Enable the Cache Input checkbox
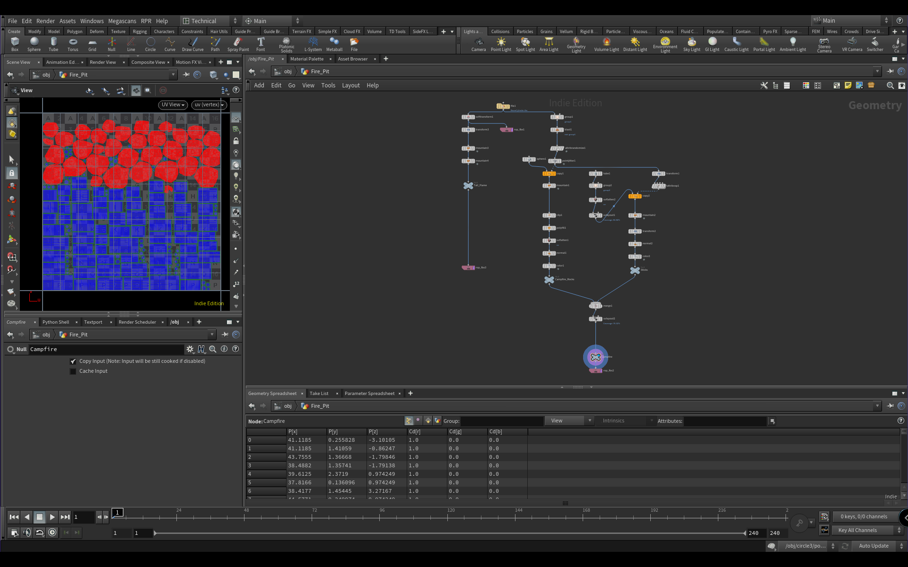 [x=73, y=371]
